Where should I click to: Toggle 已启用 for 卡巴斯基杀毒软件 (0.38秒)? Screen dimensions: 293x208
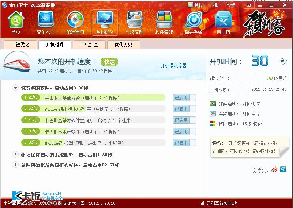(184, 132)
